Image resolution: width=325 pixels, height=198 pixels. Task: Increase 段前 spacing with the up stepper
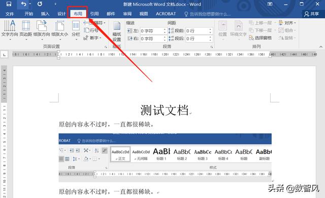(x=210, y=29)
